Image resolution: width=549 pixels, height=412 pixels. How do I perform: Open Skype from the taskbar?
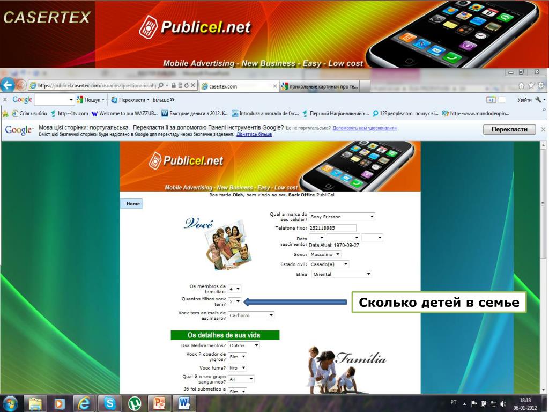click(x=109, y=403)
